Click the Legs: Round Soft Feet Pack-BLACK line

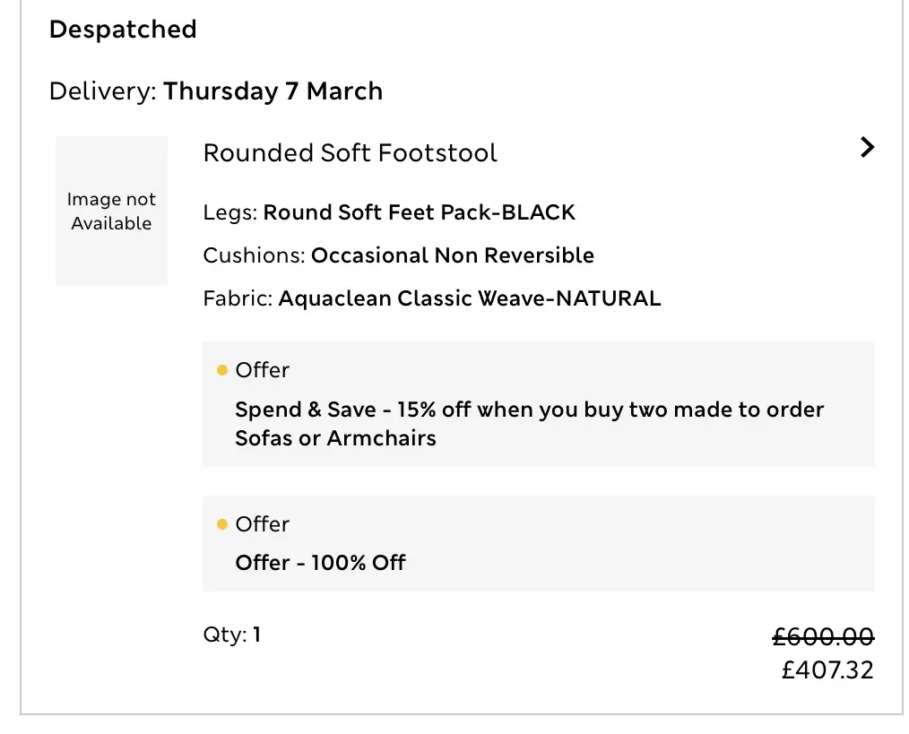point(389,212)
